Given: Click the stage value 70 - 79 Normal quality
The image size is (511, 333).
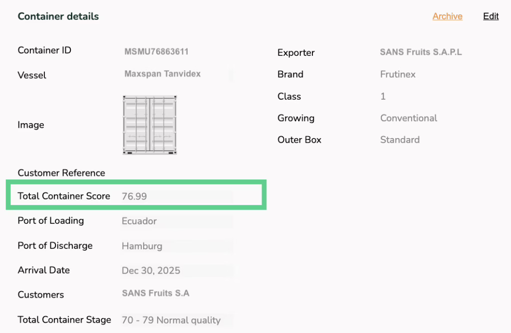Looking at the screenshot, I should point(171,320).
